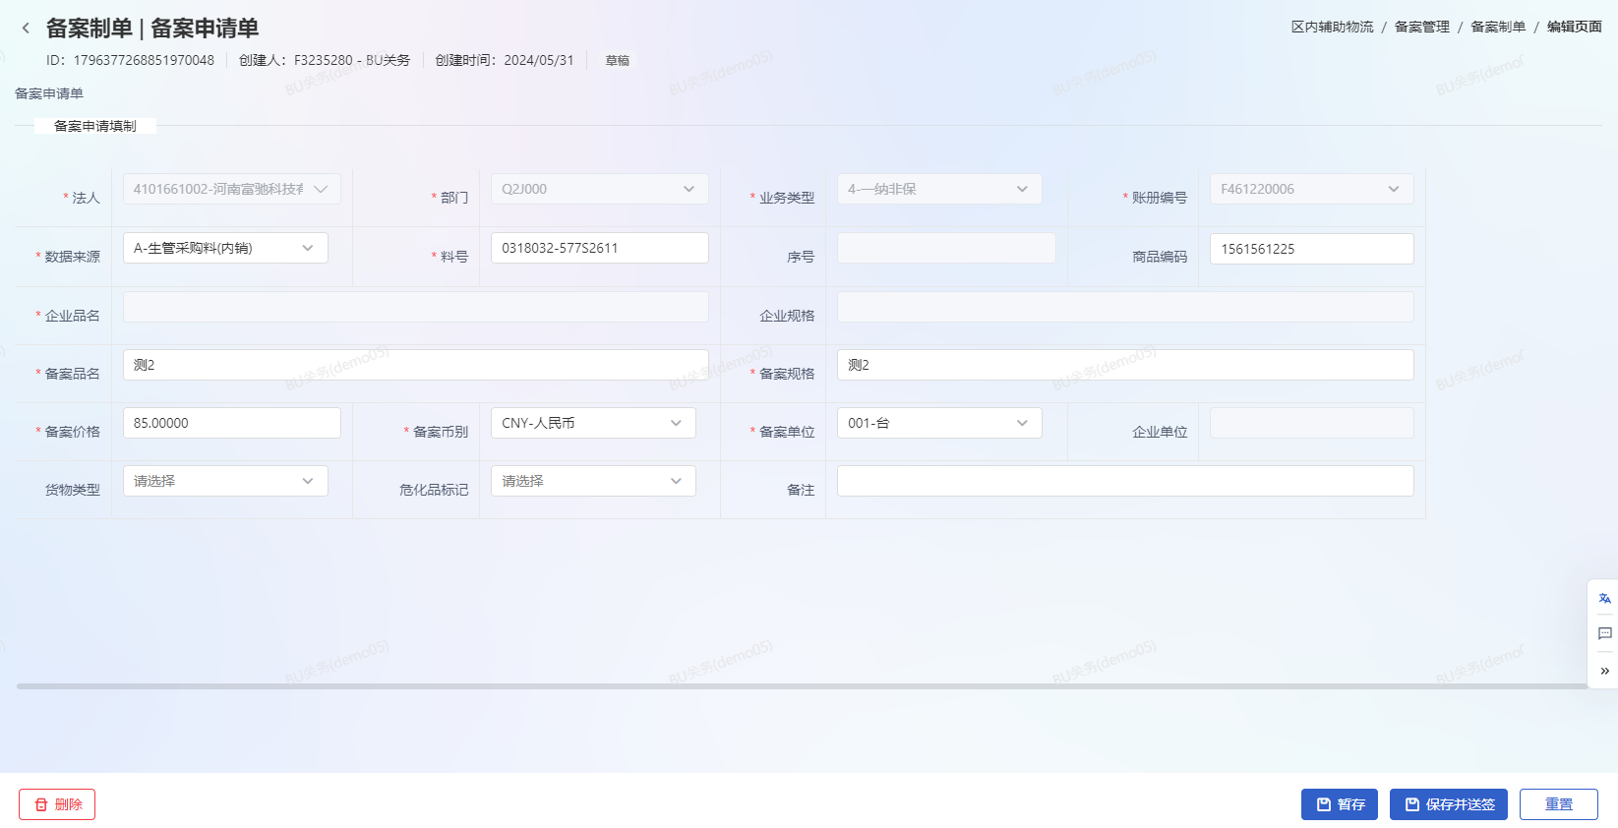The image size is (1618, 828).
Task: Open the message comment icon in side panel
Action: 1604,633
